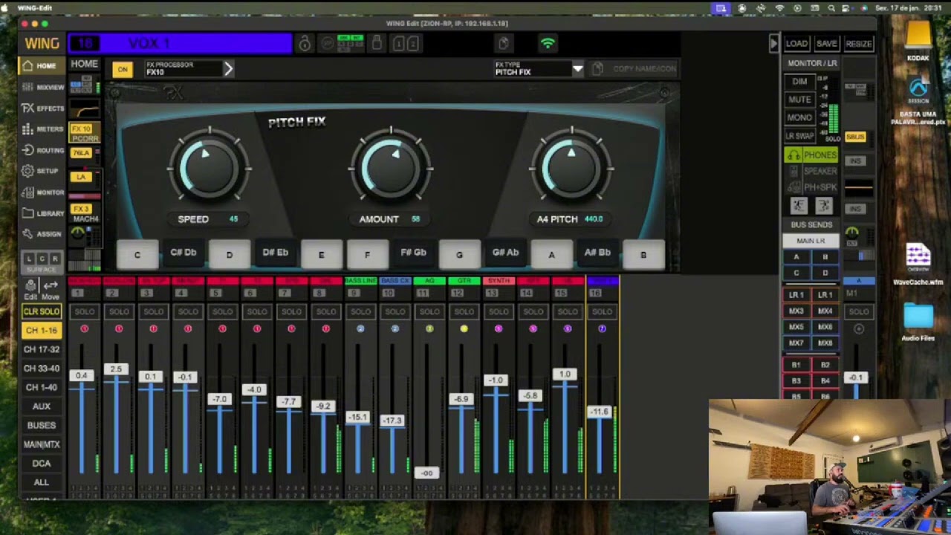Open the Monitor page in sidebar
Viewport: 951px width, 535px height.
[x=41, y=192]
